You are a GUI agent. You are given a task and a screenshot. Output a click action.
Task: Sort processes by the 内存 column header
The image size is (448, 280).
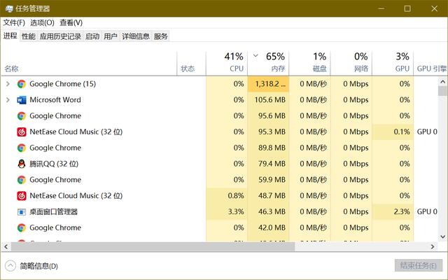277,69
